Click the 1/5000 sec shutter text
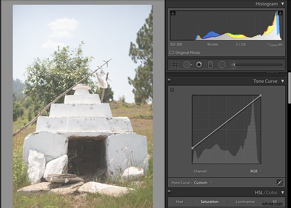 point(275,45)
